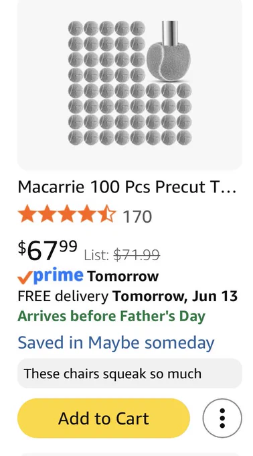Tap the $67.99 price
Viewport: 253px width, 456px height.
(x=48, y=250)
